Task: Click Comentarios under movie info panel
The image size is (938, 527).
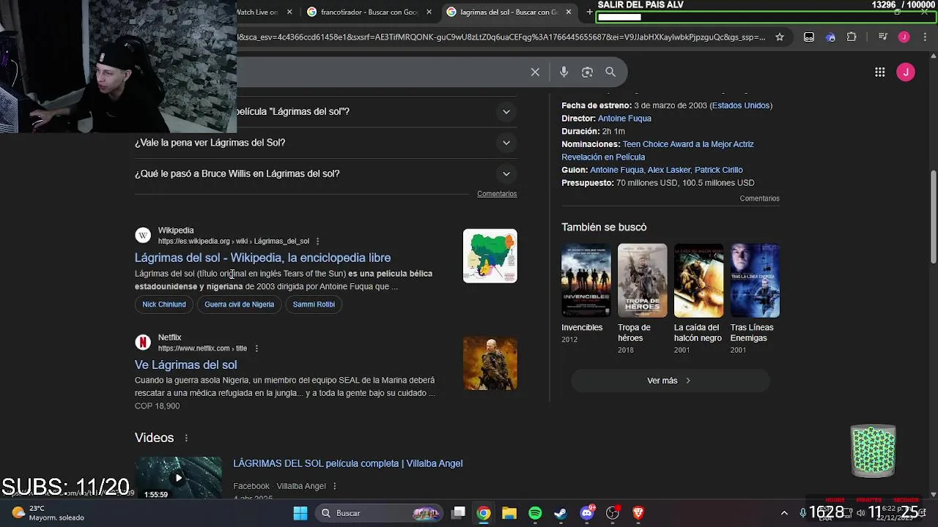Action: 759,198
